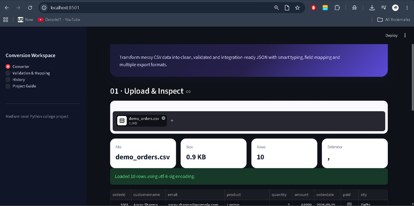The height and width of the screenshot is (206, 414).
Task: Click the Rows value 10
Action: (x=260, y=157)
